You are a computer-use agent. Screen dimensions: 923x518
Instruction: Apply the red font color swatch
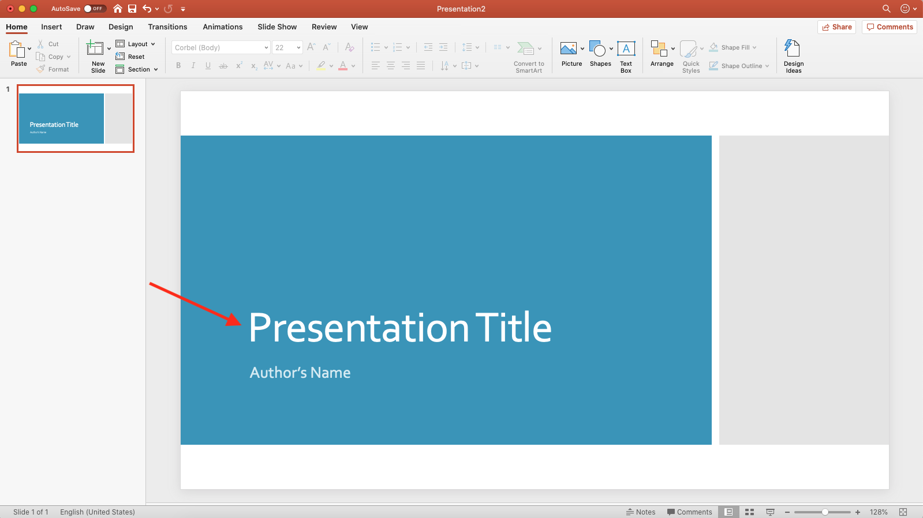click(343, 66)
